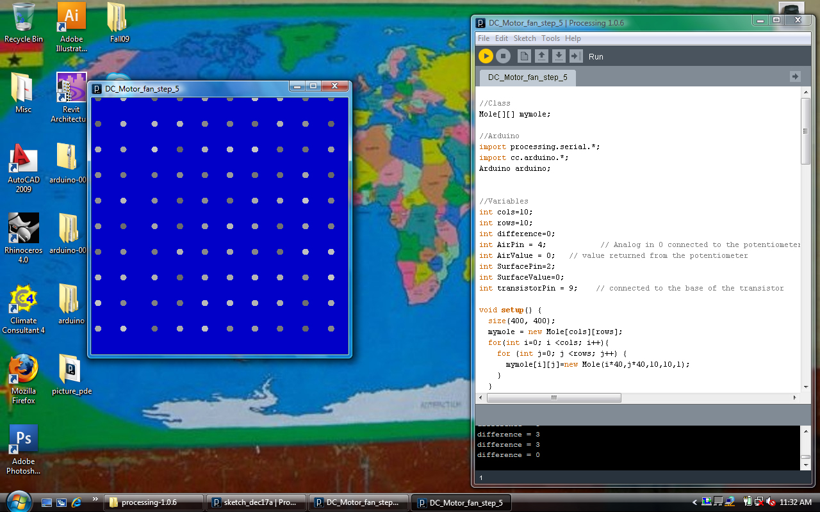Open the Rhinoceros 4.0 desktop shortcut

pyautogui.click(x=24, y=238)
